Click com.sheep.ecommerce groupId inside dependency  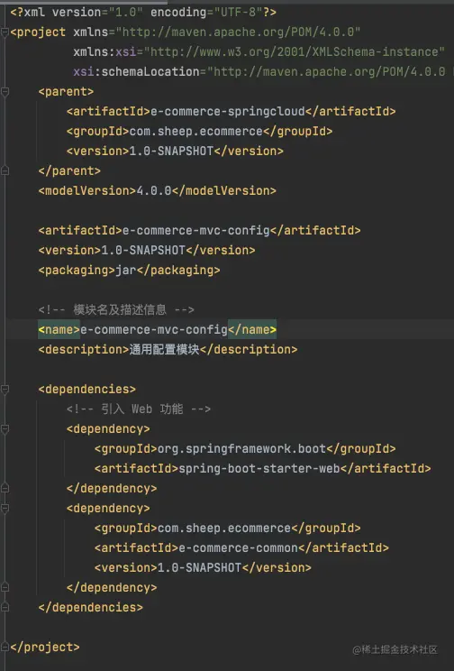click(227, 529)
